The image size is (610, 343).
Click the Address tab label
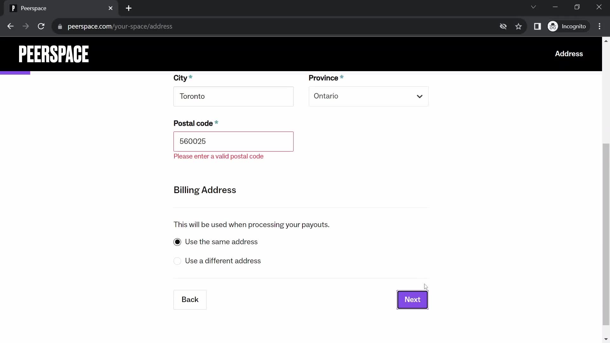569,53
